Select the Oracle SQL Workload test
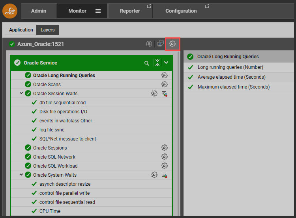 pos(55,166)
